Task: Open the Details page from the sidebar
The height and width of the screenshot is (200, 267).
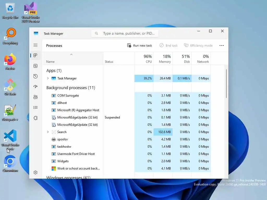Action: (x=35, y=108)
